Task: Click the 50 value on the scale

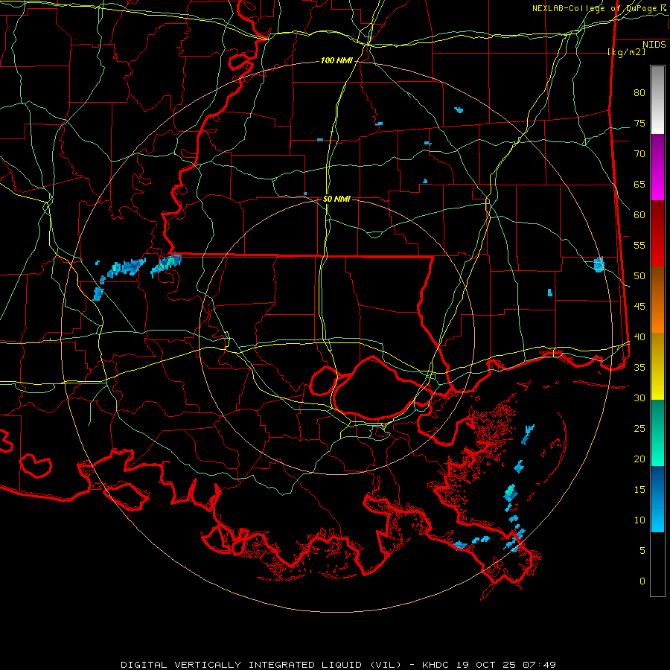Action: tap(639, 276)
